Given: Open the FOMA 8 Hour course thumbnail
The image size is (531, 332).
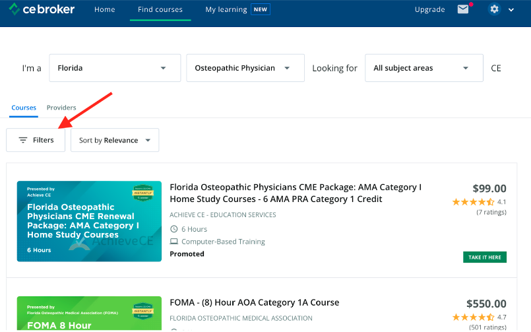Looking at the screenshot, I should click(89, 314).
